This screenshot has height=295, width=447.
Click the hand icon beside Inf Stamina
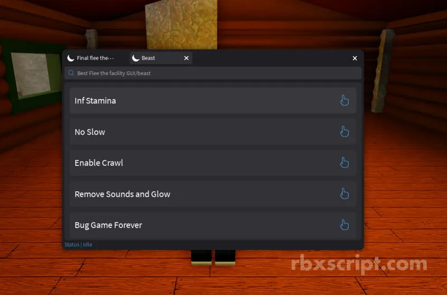click(x=344, y=100)
